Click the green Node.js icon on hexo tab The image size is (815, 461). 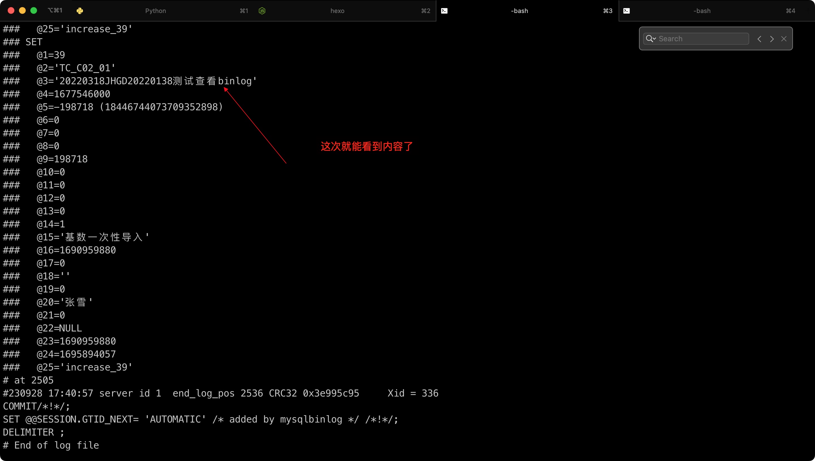(262, 11)
